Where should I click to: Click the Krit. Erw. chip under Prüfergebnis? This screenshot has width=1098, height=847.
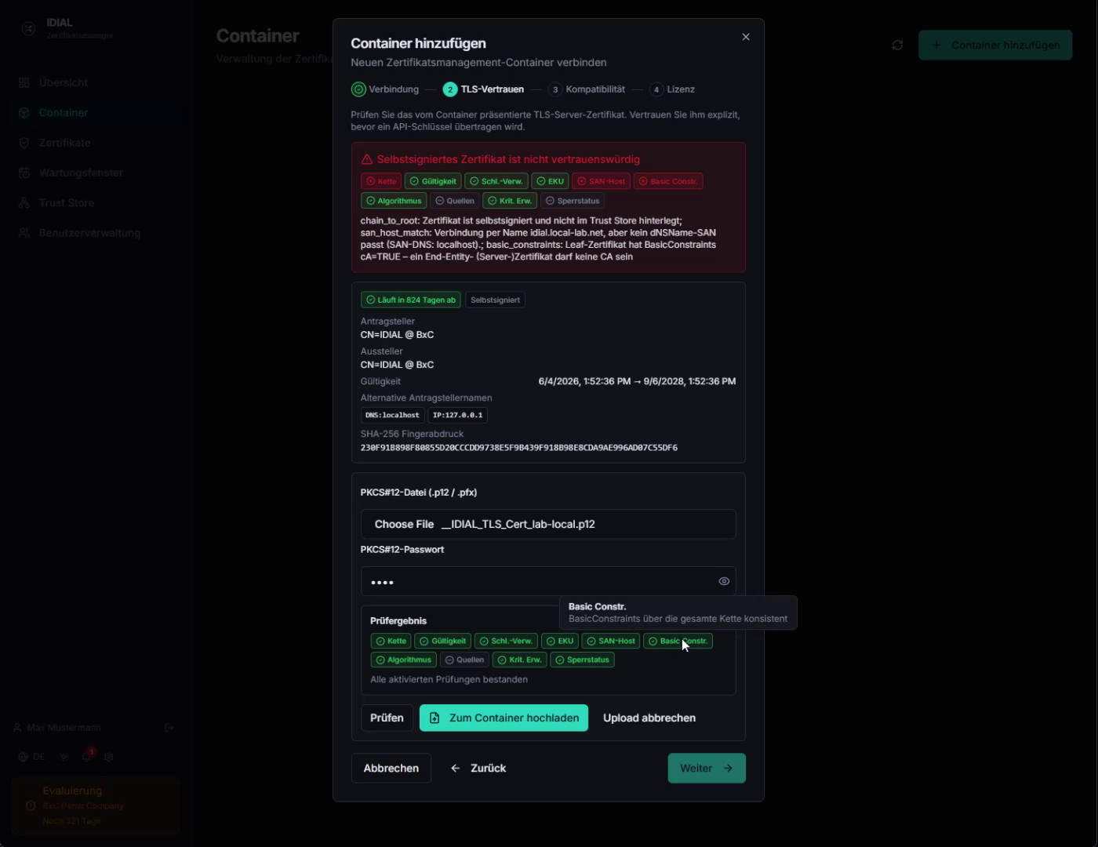pyautogui.click(x=520, y=660)
